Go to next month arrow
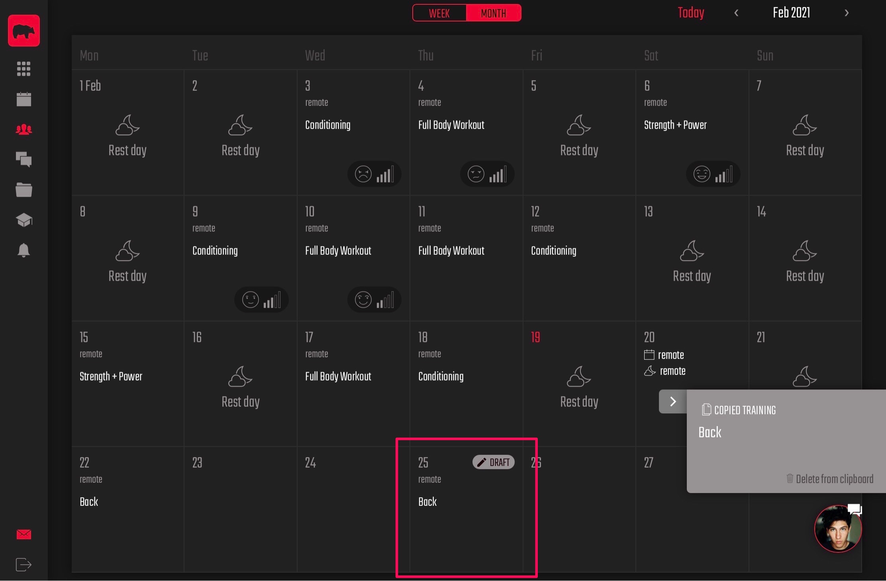 [847, 13]
